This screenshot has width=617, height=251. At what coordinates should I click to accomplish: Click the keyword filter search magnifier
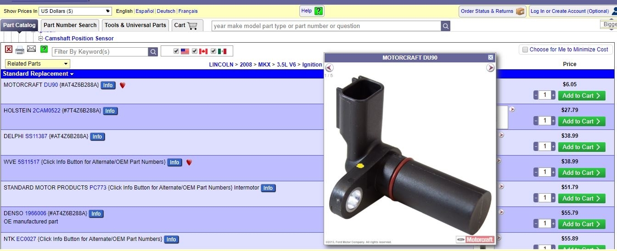pos(153,52)
